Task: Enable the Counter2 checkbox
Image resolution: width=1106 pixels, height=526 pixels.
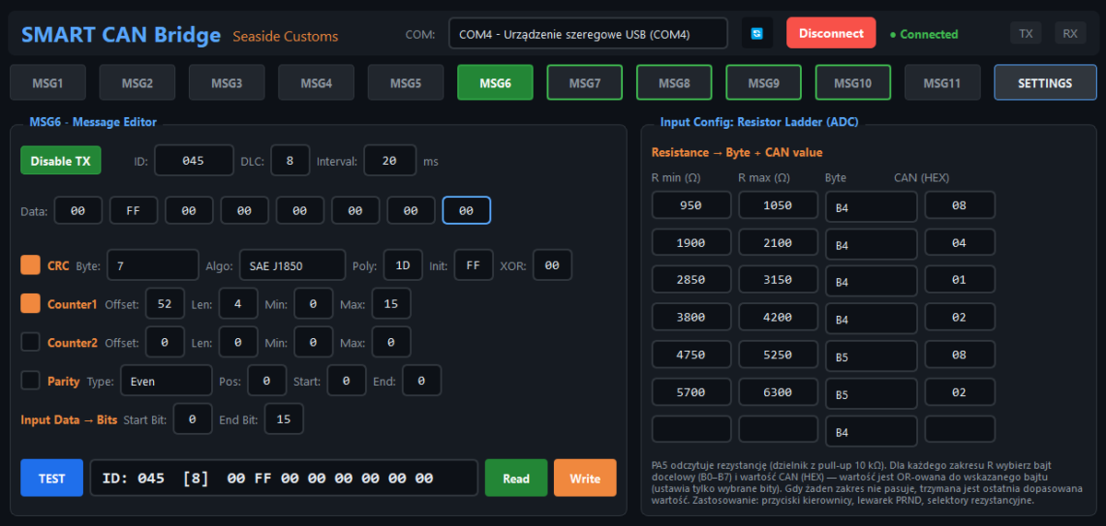Action: tap(30, 342)
